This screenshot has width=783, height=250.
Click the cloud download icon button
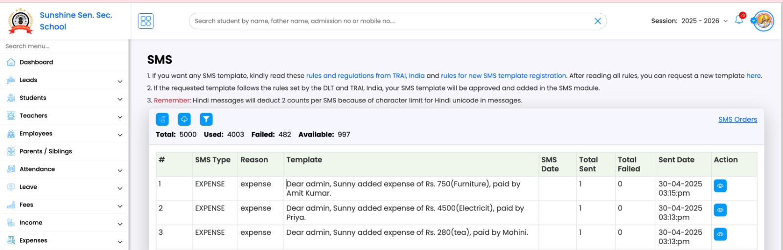pos(184,119)
